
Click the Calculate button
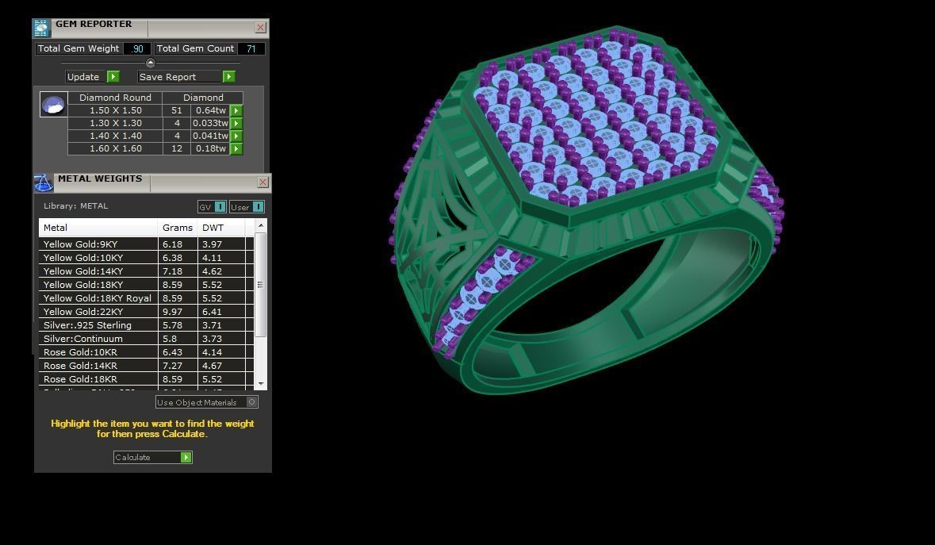pyautogui.click(x=152, y=458)
